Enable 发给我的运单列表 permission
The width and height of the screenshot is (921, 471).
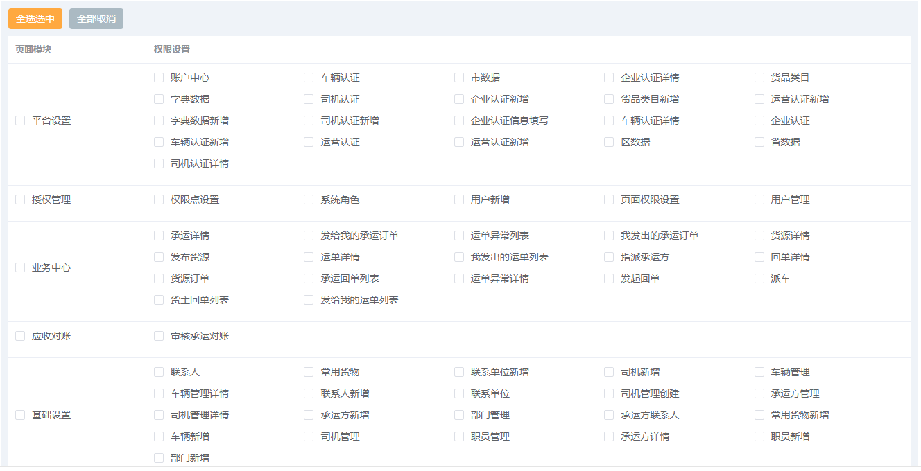(x=309, y=300)
